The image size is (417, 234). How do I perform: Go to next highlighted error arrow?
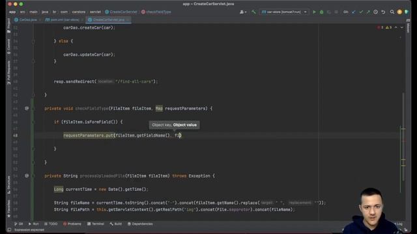point(401,27)
